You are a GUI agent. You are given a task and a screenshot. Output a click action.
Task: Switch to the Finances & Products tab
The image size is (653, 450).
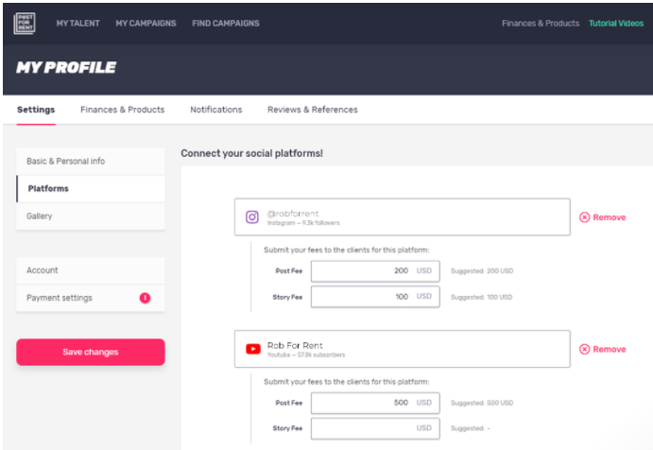pyautogui.click(x=123, y=110)
